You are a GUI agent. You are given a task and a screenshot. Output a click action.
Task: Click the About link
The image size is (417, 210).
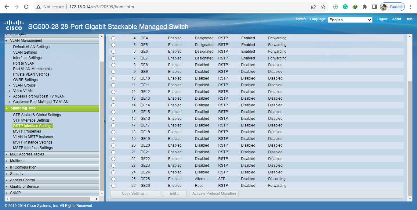pos(397,19)
